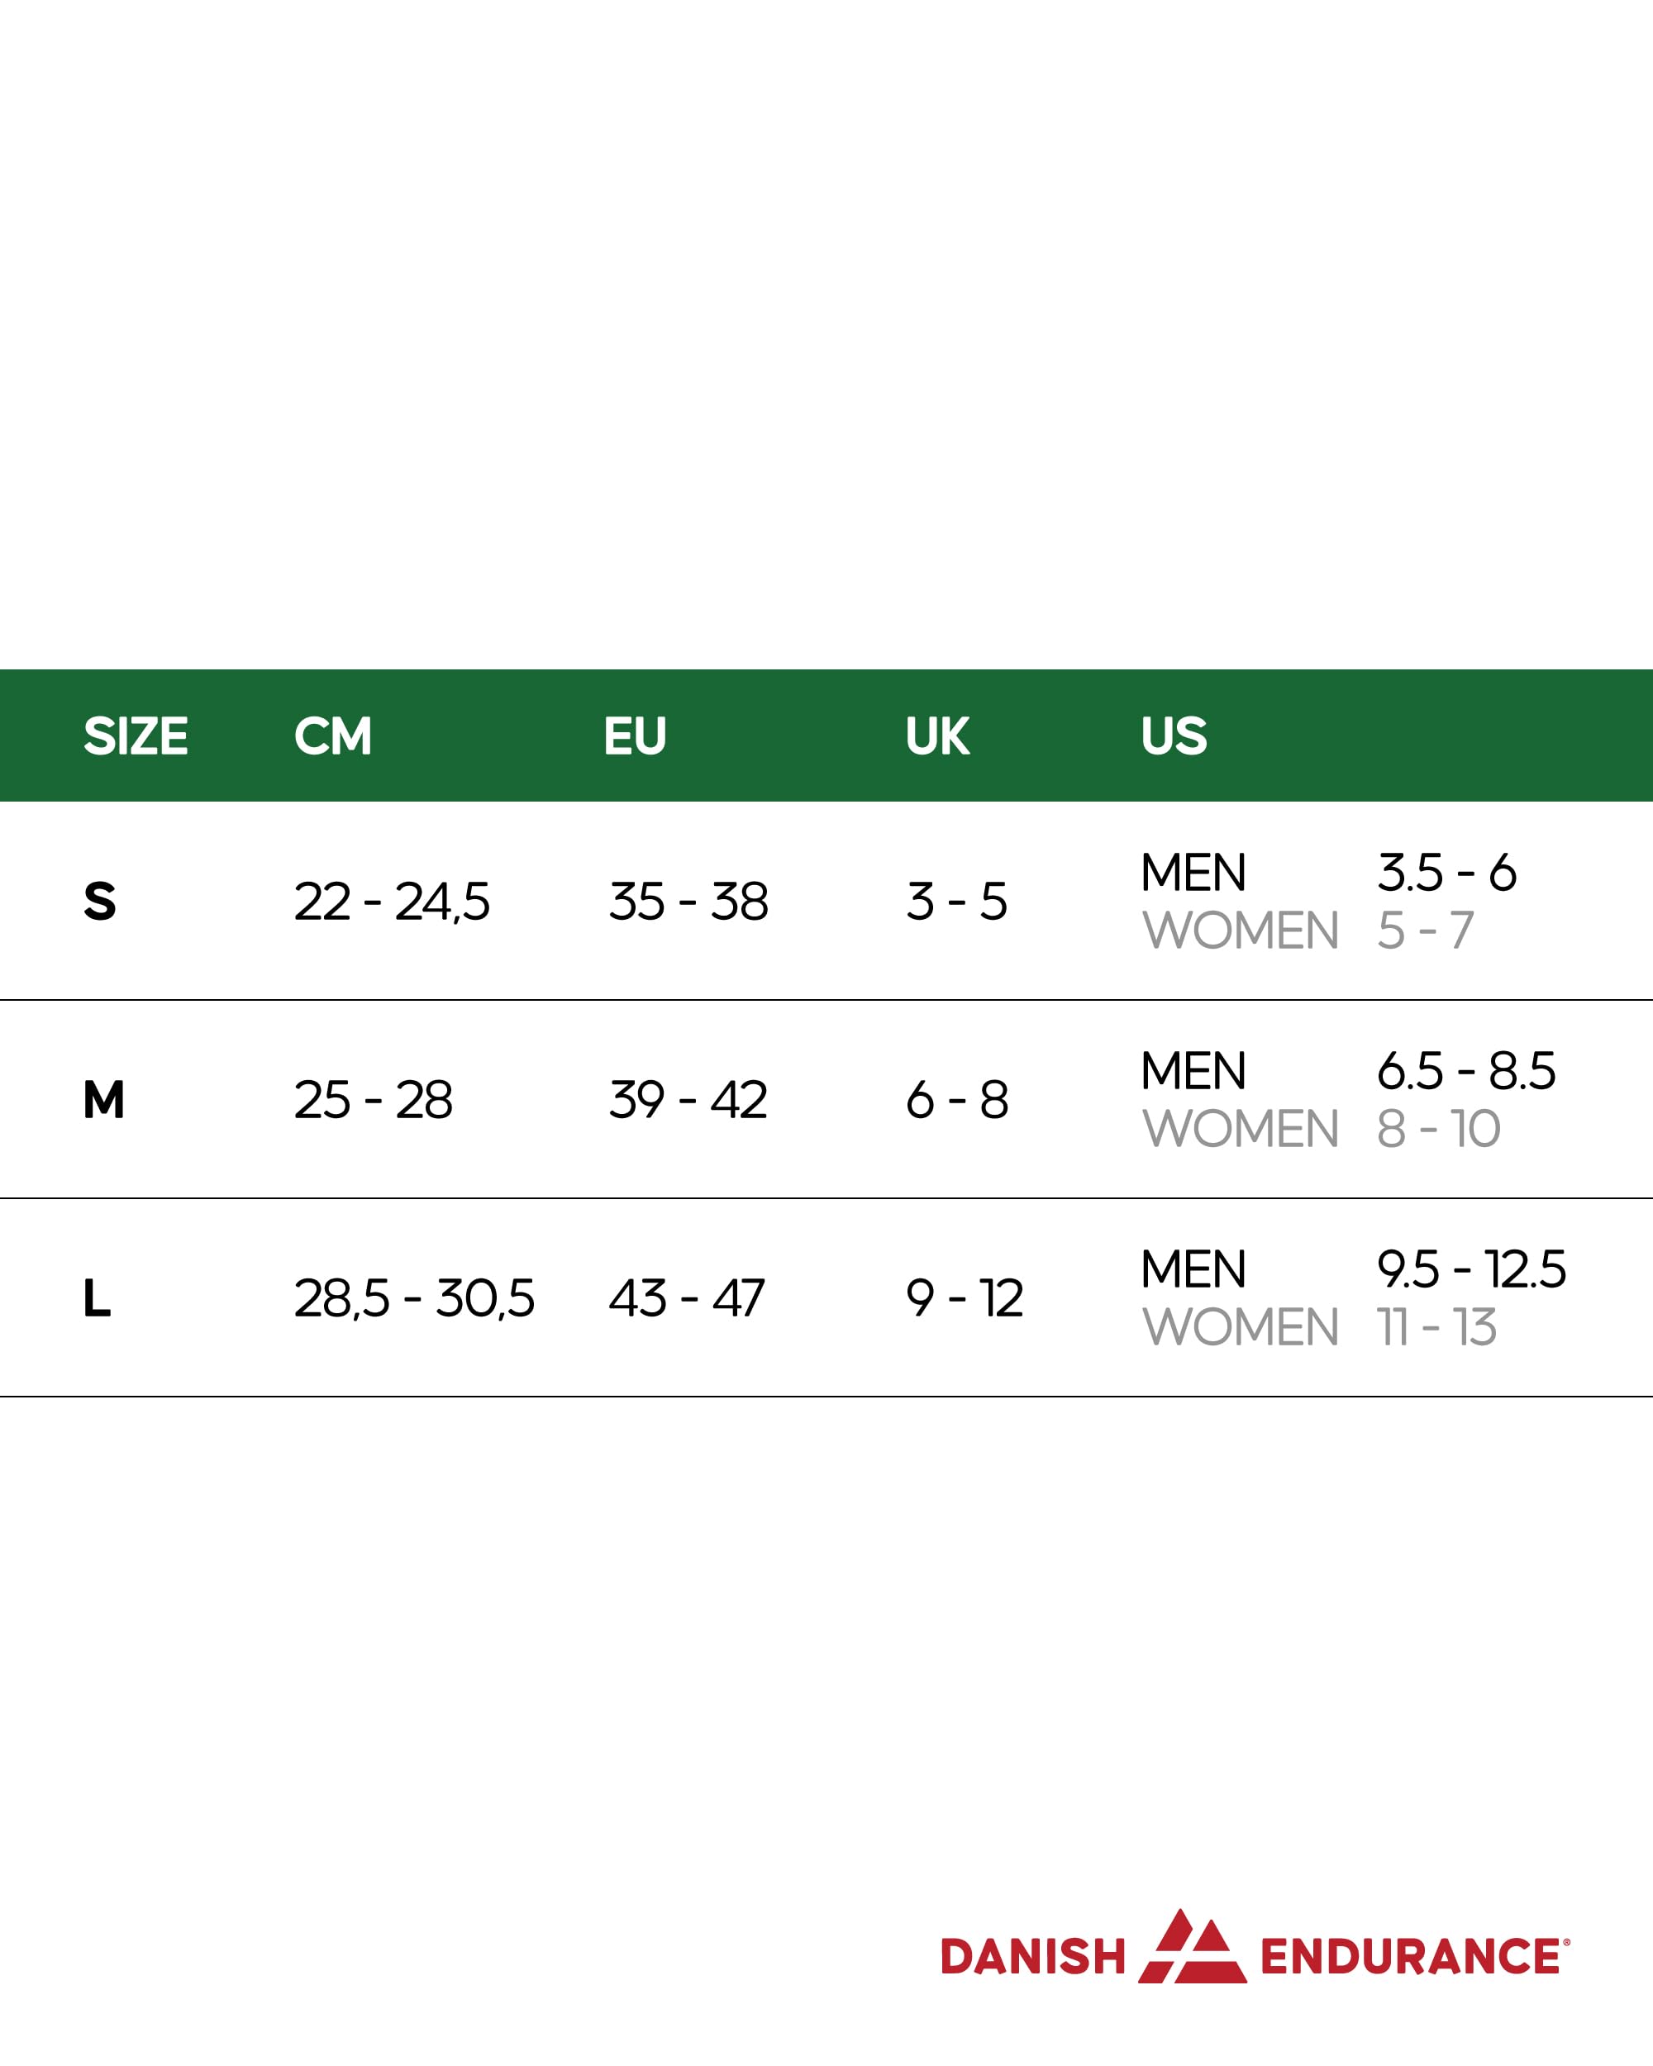This screenshot has height=2066, width=1653.
Task: Click the size M row label
Action: (x=103, y=1100)
